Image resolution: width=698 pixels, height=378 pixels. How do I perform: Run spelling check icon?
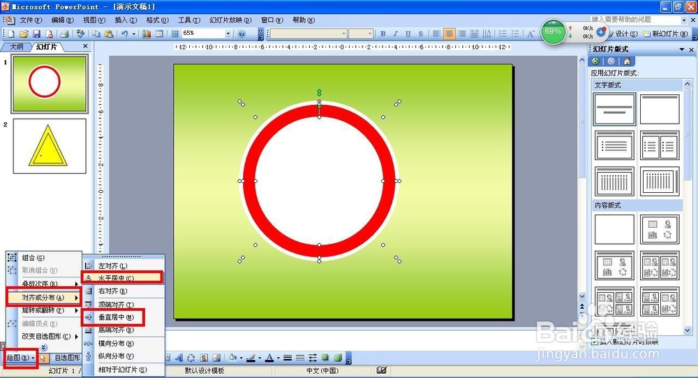click(x=80, y=34)
